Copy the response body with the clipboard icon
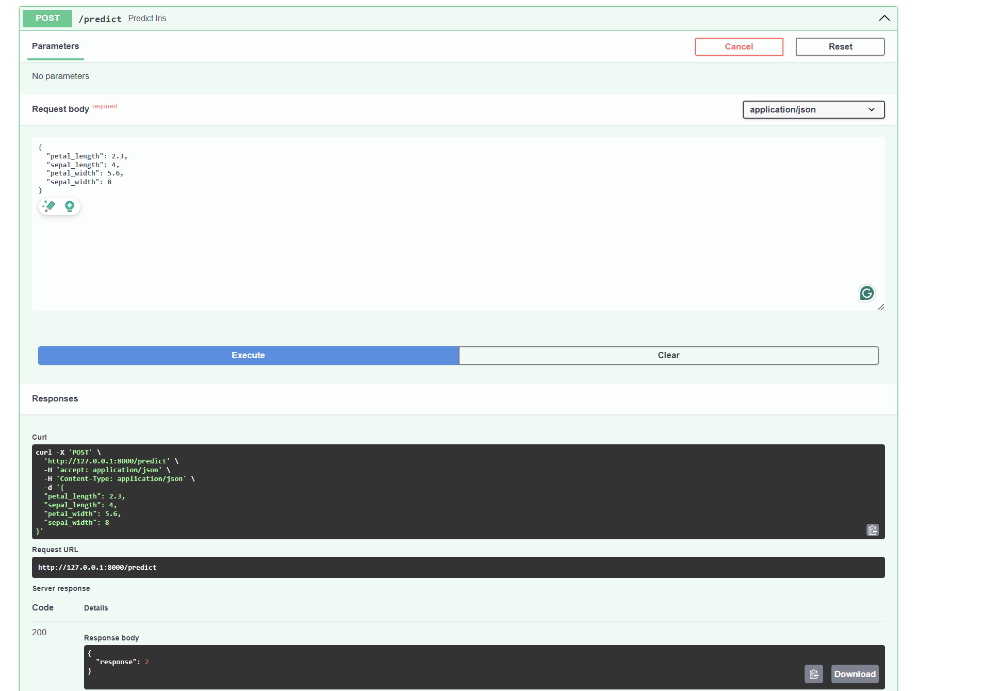 tap(813, 674)
